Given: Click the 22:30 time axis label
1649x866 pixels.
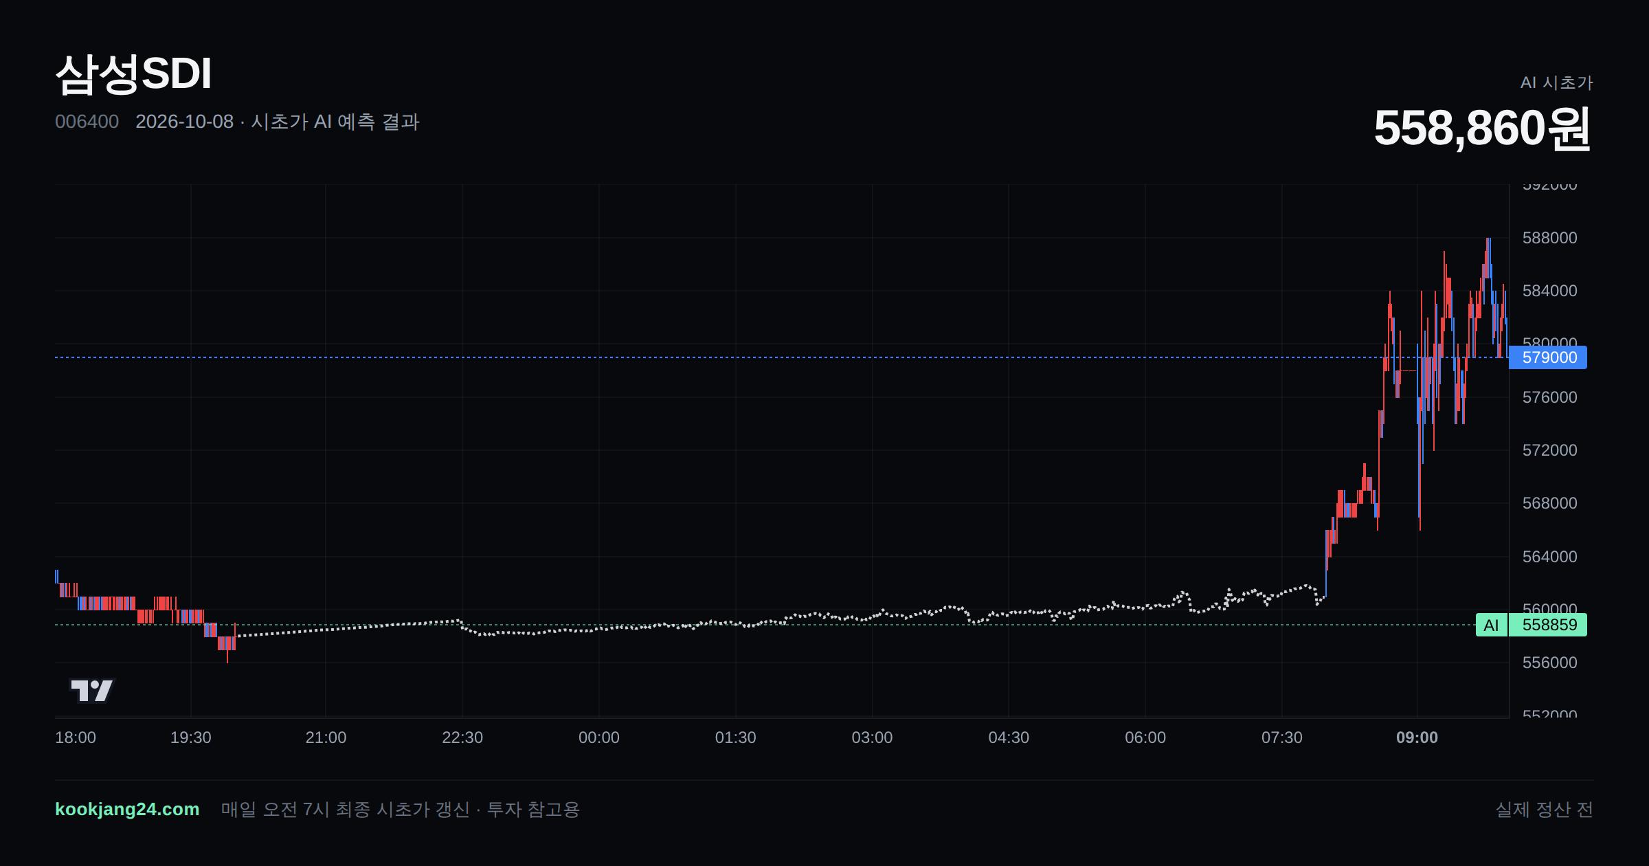Looking at the screenshot, I should pyautogui.click(x=462, y=737).
